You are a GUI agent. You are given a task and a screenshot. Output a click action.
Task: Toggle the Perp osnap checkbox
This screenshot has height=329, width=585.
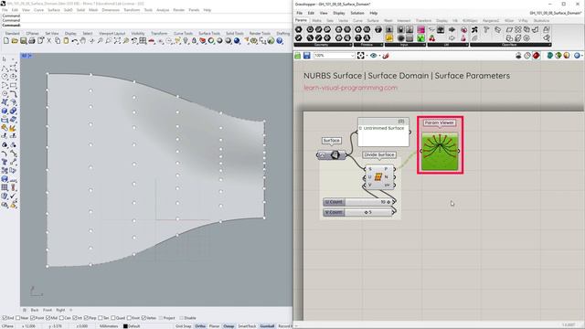point(86,318)
